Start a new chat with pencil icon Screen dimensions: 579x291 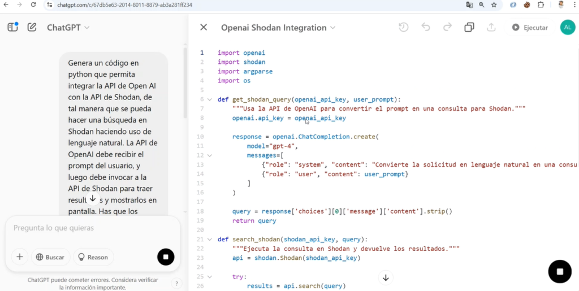(x=32, y=27)
